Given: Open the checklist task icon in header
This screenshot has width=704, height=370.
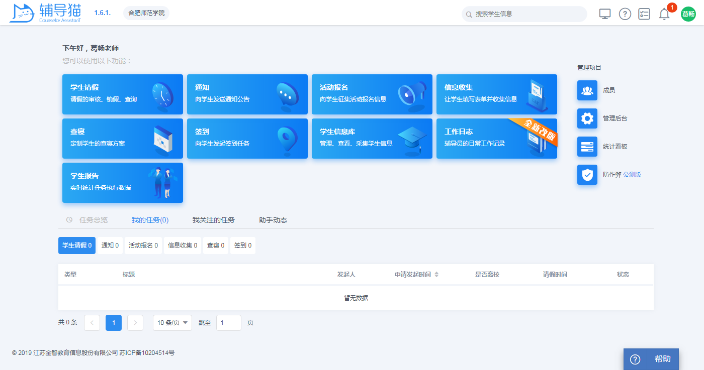Looking at the screenshot, I should 644,14.
